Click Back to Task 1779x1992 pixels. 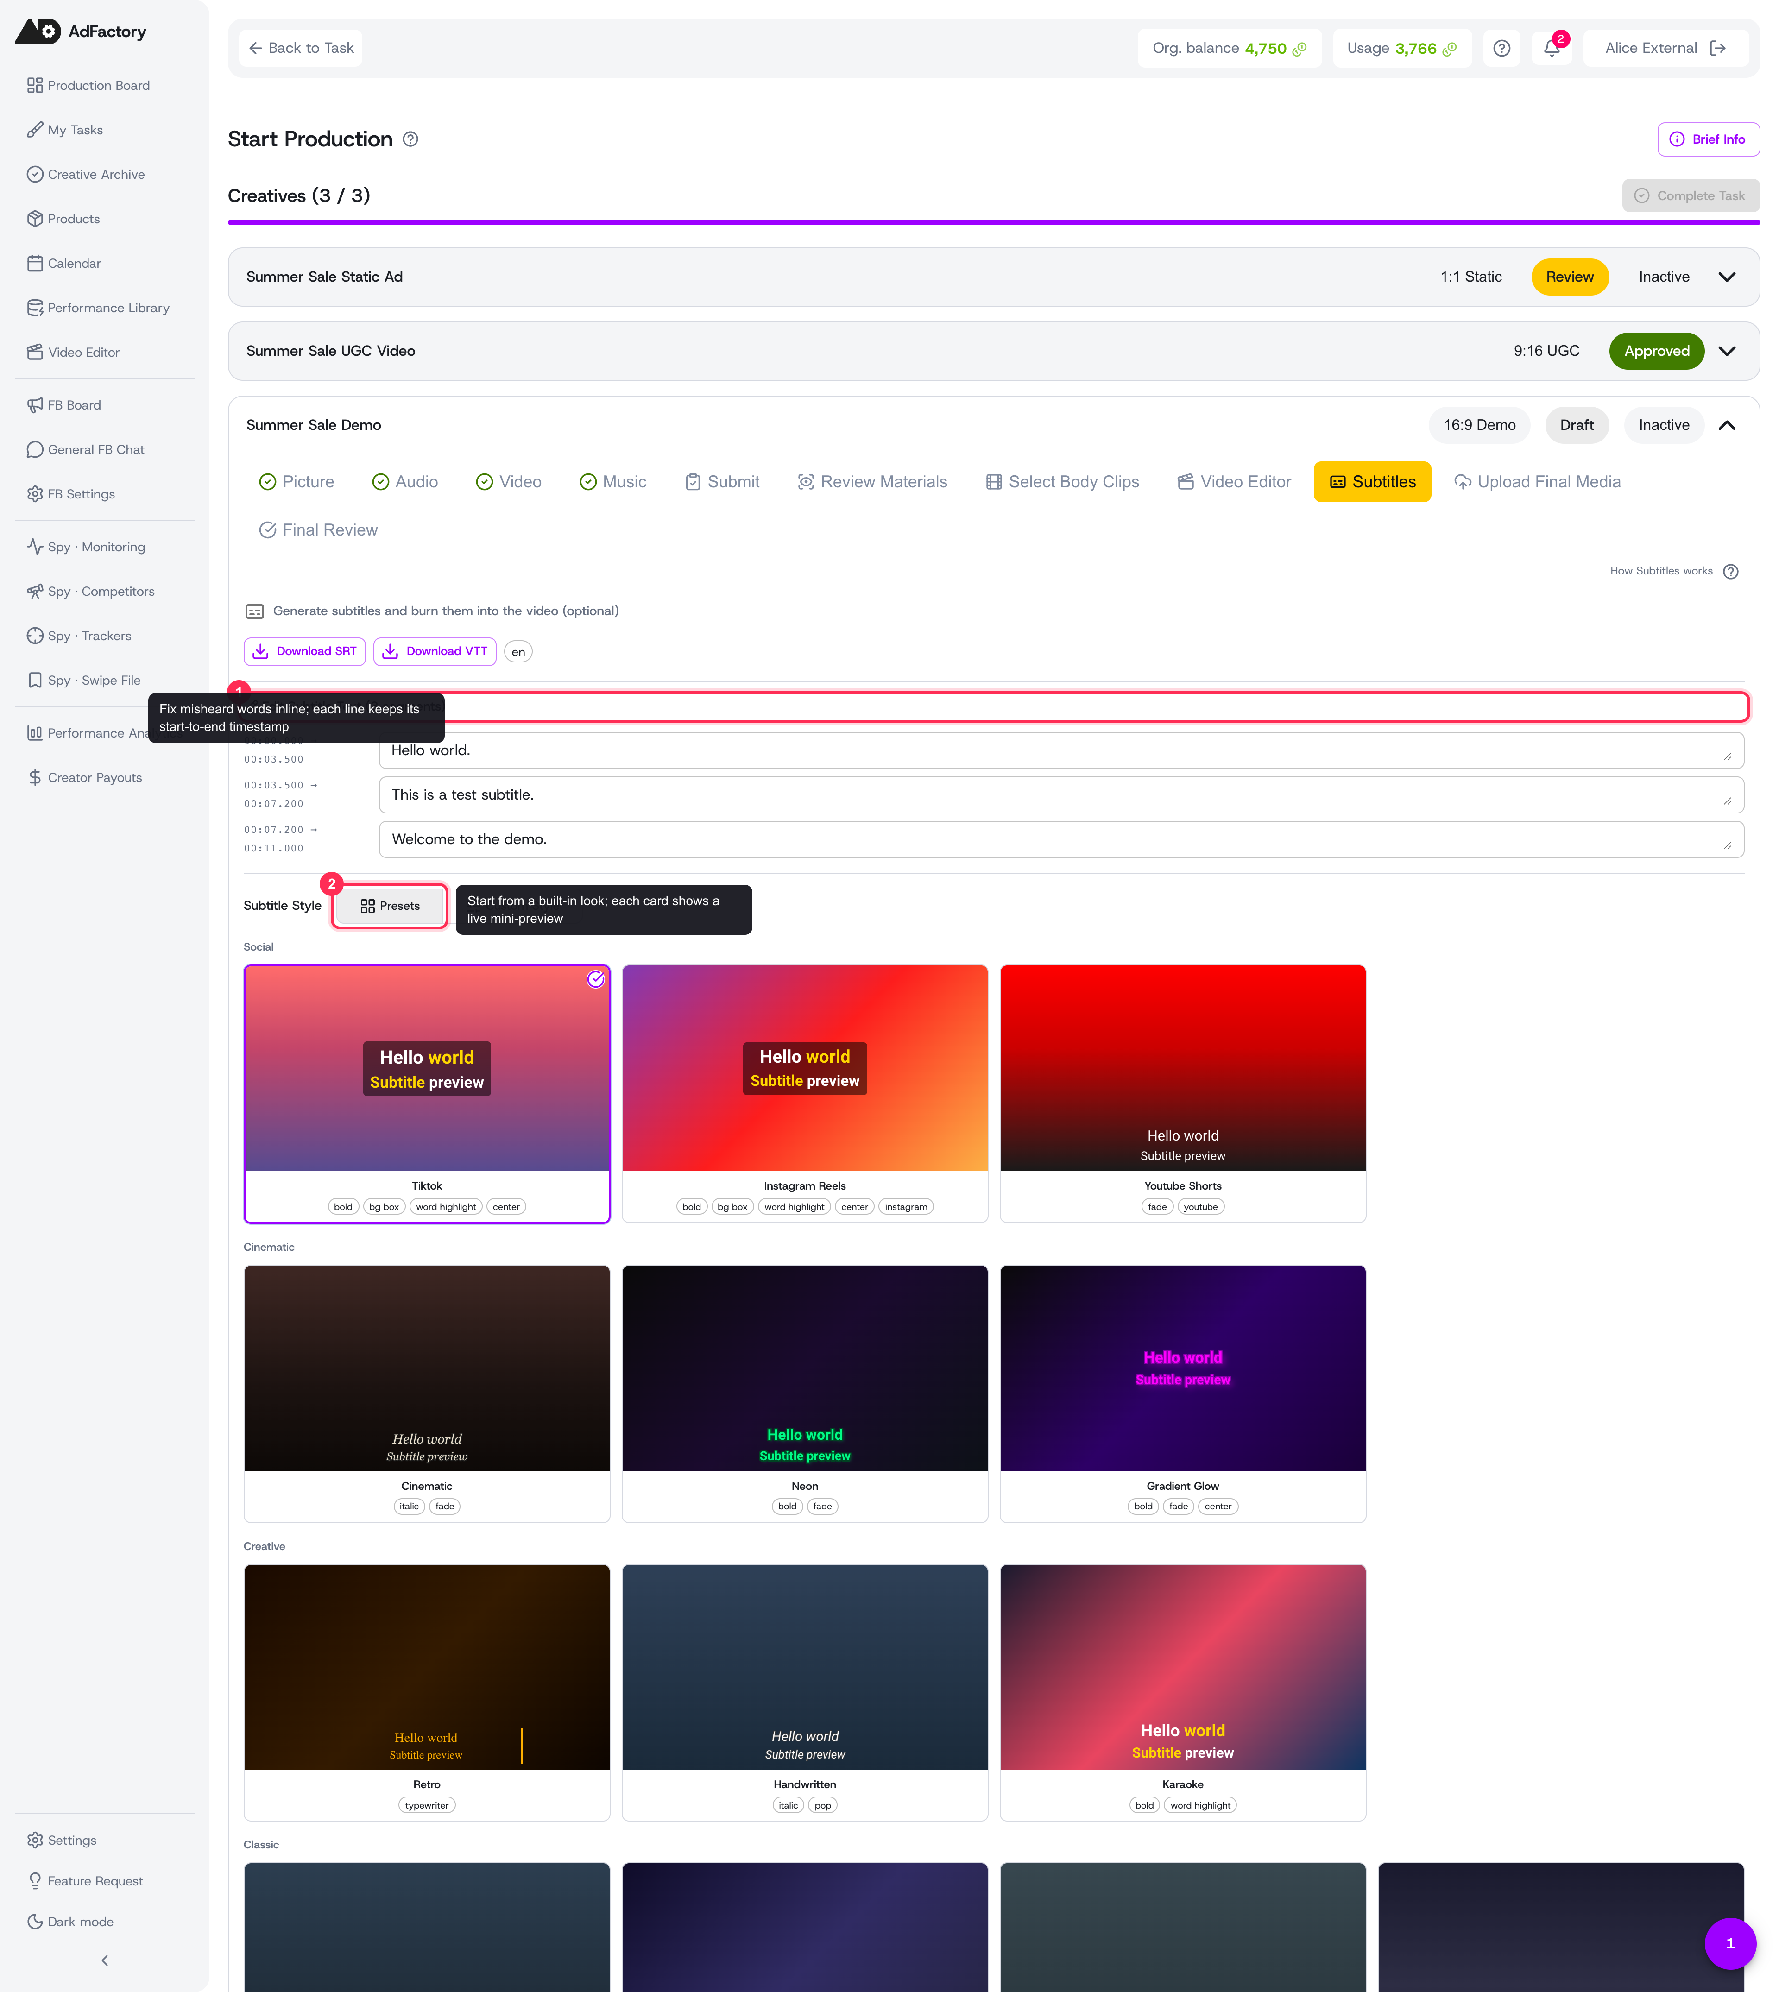[301, 48]
